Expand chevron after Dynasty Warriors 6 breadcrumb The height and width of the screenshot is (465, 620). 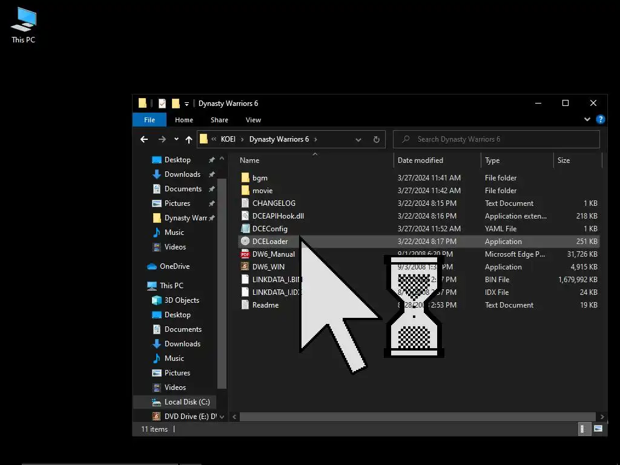[x=315, y=139]
